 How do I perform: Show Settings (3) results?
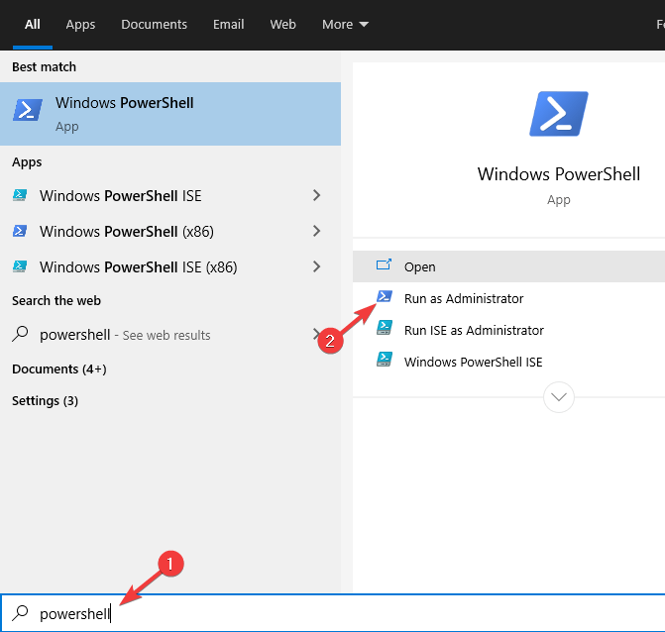(x=45, y=400)
